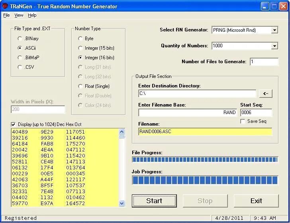Minimize the TRaNGen window
290x223 pixels.
[x=265, y=6]
